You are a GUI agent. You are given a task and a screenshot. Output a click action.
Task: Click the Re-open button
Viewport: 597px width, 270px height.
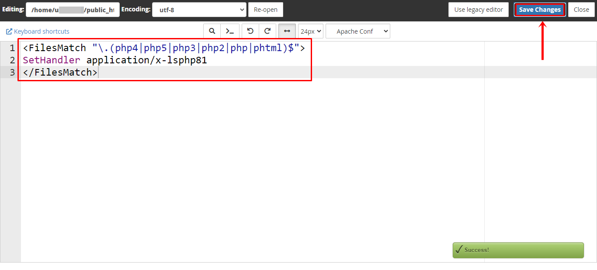[265, 9]
